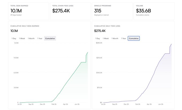Image resolution: width=182 pixels, height=110 pixels.
Task: Select 1 Year range on Daily Fees chart
Action: [123, 38]
